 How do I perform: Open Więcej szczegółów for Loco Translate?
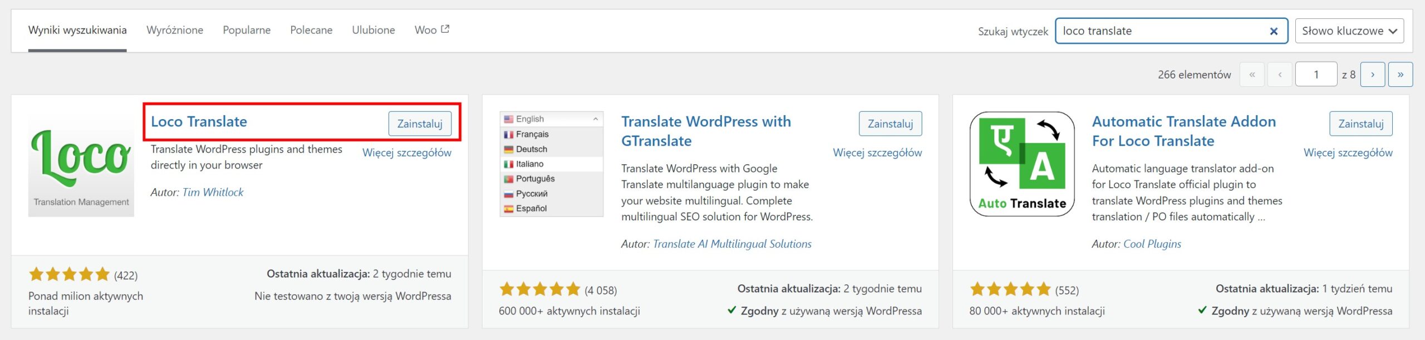406,152
